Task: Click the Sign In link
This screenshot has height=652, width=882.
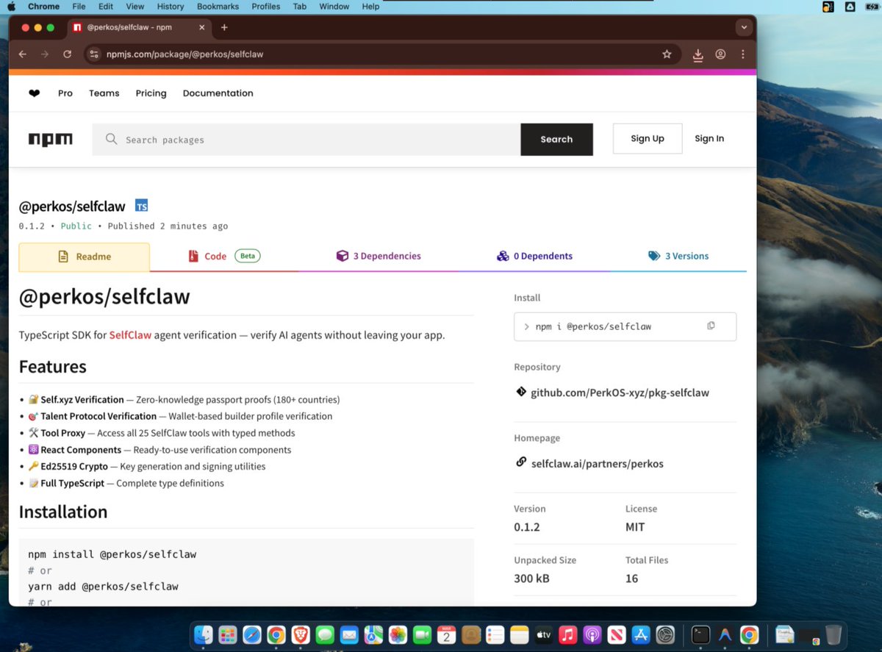Action: click(x=709, y=138)
